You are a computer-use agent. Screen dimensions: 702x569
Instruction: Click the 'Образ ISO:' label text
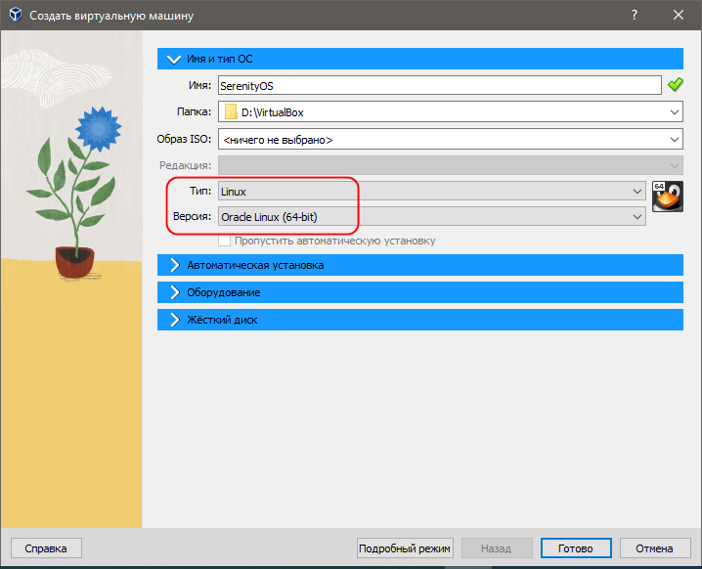184,139
